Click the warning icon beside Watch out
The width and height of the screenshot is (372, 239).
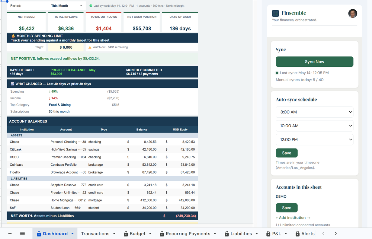[90, 47]
